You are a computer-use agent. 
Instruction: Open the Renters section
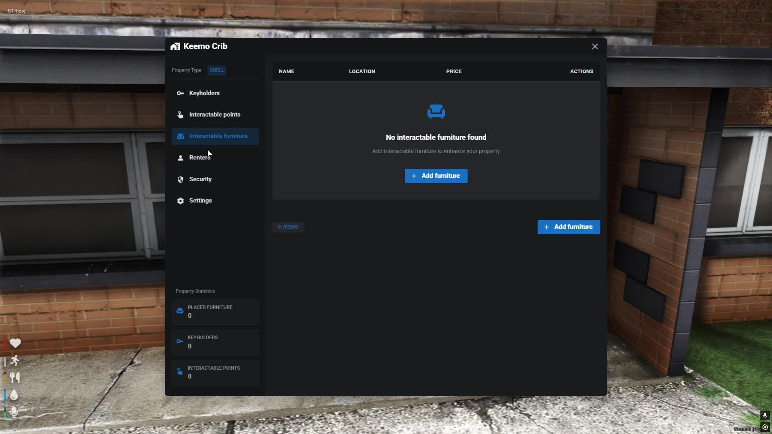pos(199,158)
